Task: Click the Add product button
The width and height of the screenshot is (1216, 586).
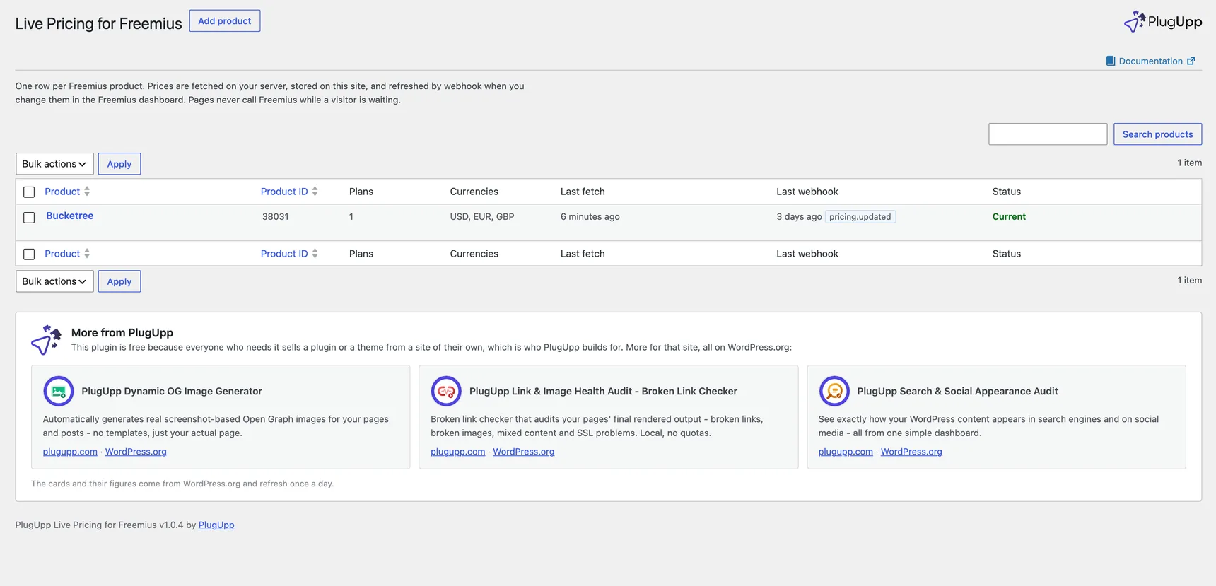Action: pyautogui.click(x=225, y=21)
